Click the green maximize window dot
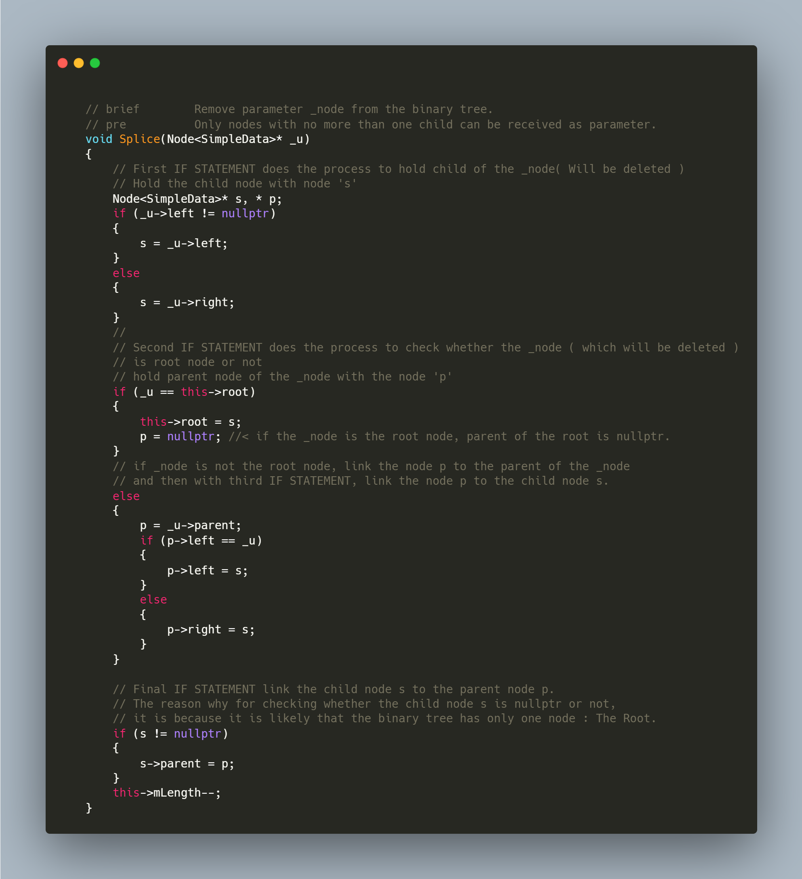Screen dimensions: 802x879 tap(94, 63)
